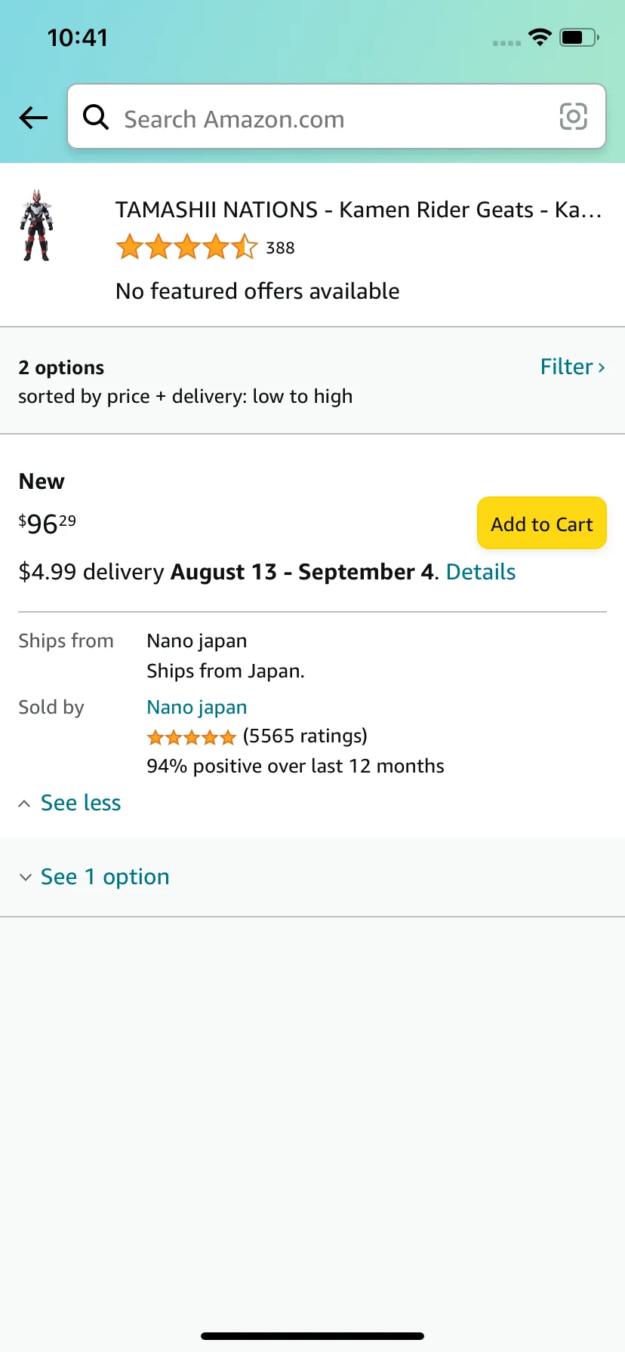The image size is (625, 1352).
Task: Tap the cellular signal dots
Action: 506,43
